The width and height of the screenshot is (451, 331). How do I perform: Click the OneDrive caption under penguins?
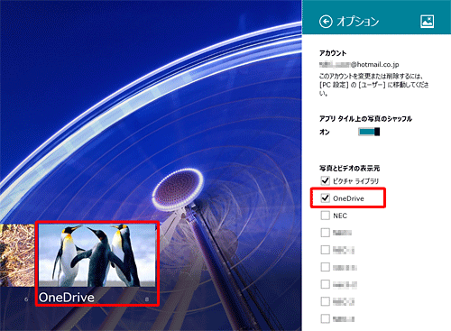(67, 298)
